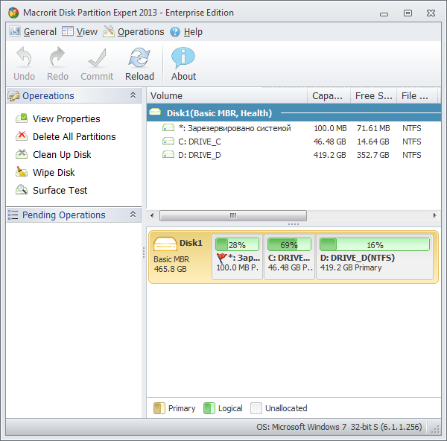Click the Wipe Disk broom icon
This screenshot has width=447, height=441.
(x=22, y=172)
